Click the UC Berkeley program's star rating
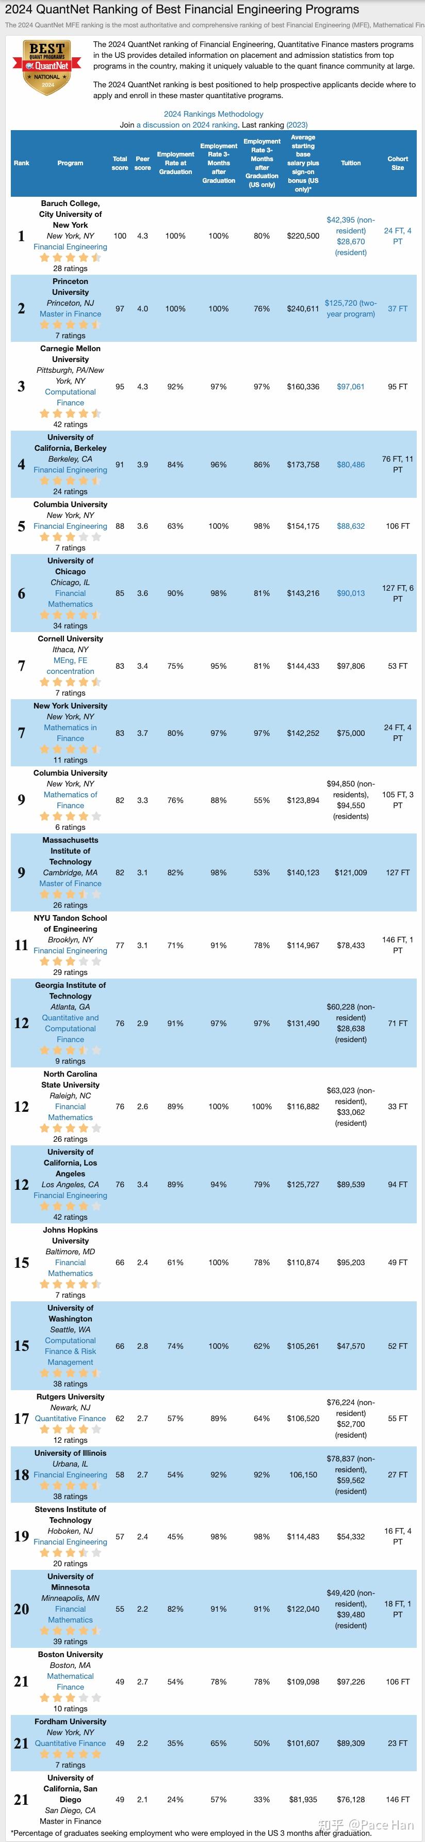This screenshot has height=1842, width=425. [70, 481]
